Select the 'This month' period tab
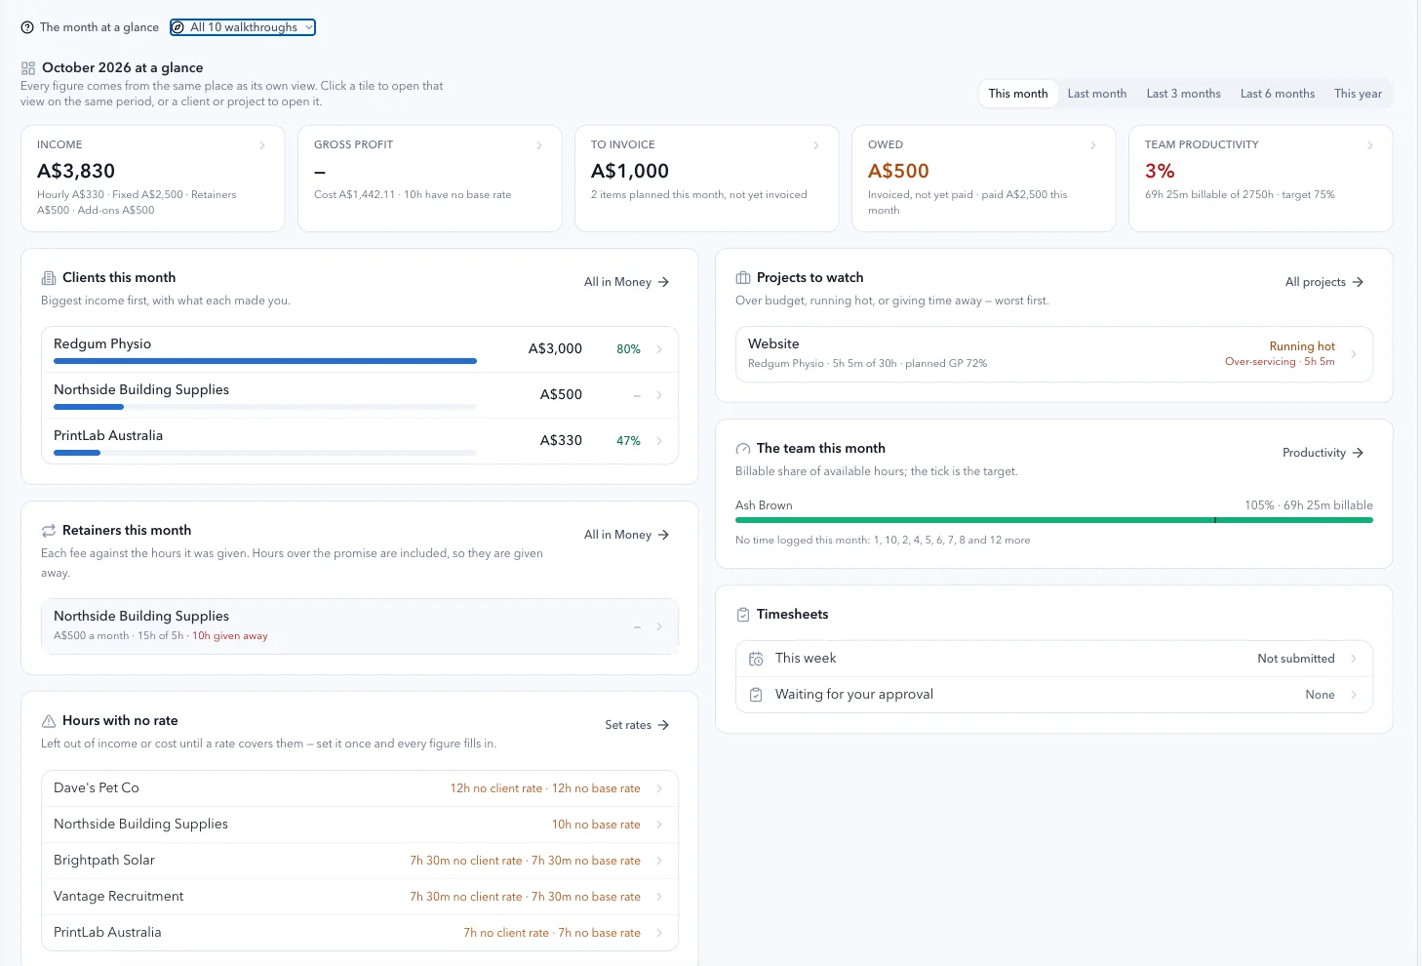 point(1018,94)
